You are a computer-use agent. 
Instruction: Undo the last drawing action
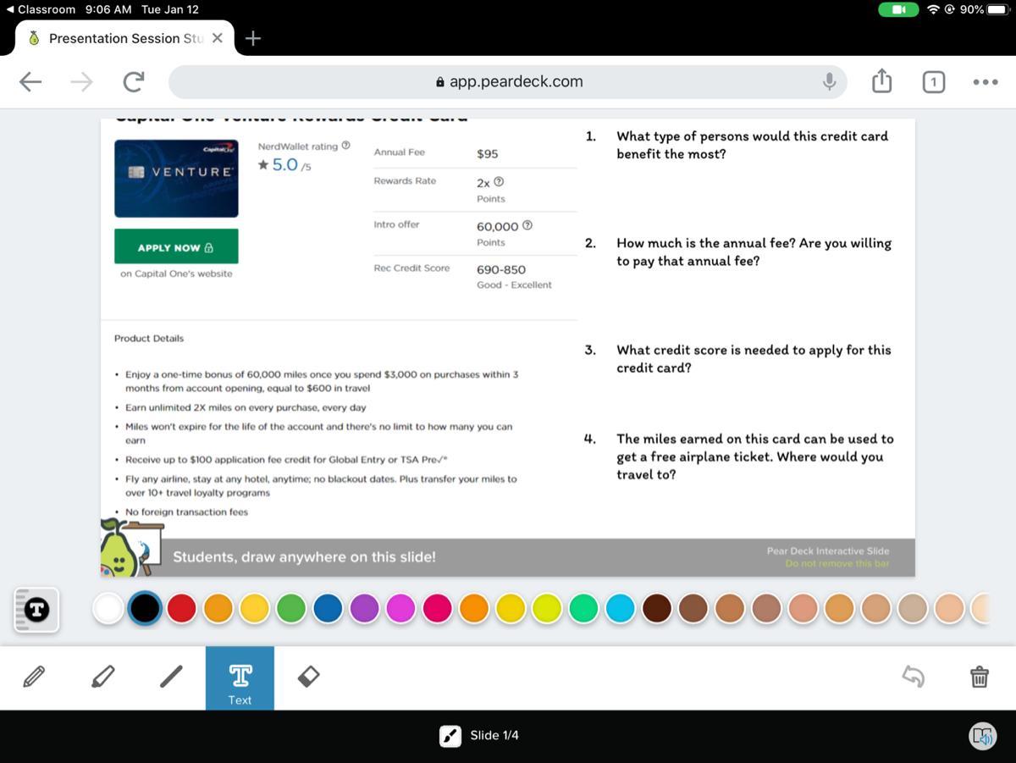(913, 677)
